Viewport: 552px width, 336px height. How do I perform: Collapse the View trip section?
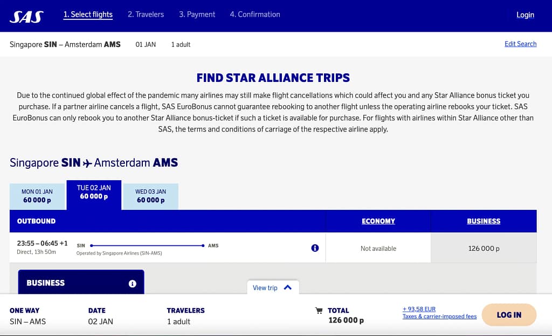coord(273,287)
